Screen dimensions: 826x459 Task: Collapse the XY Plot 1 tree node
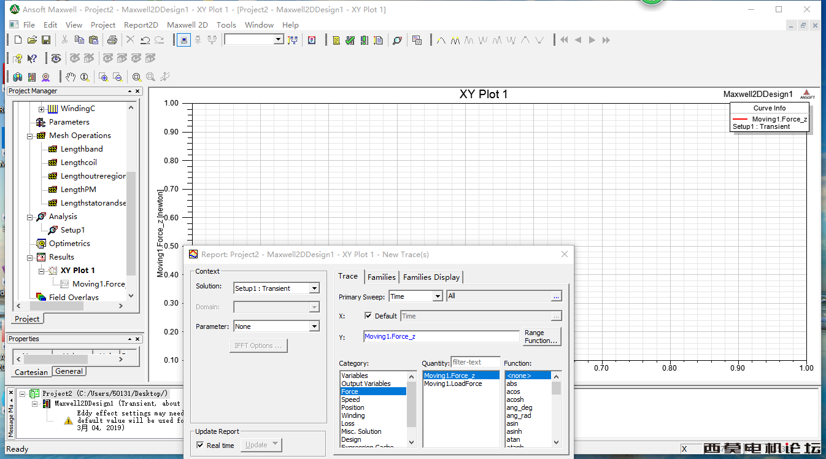tap(41, 271)
